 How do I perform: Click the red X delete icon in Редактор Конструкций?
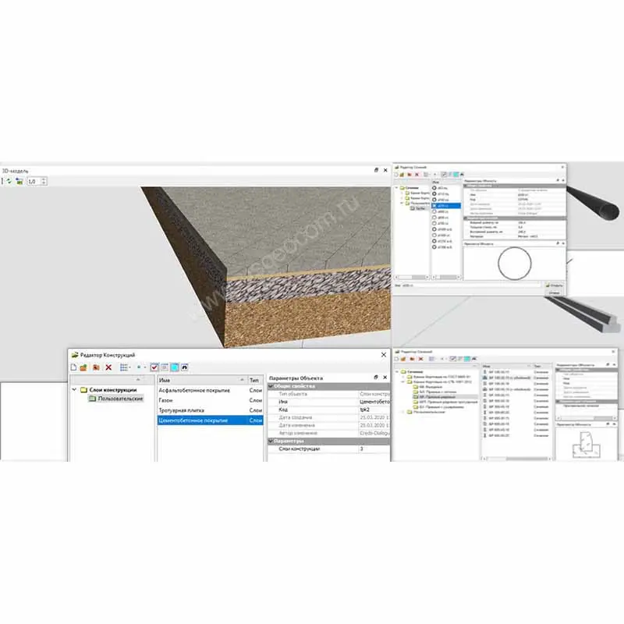[108, 367]
